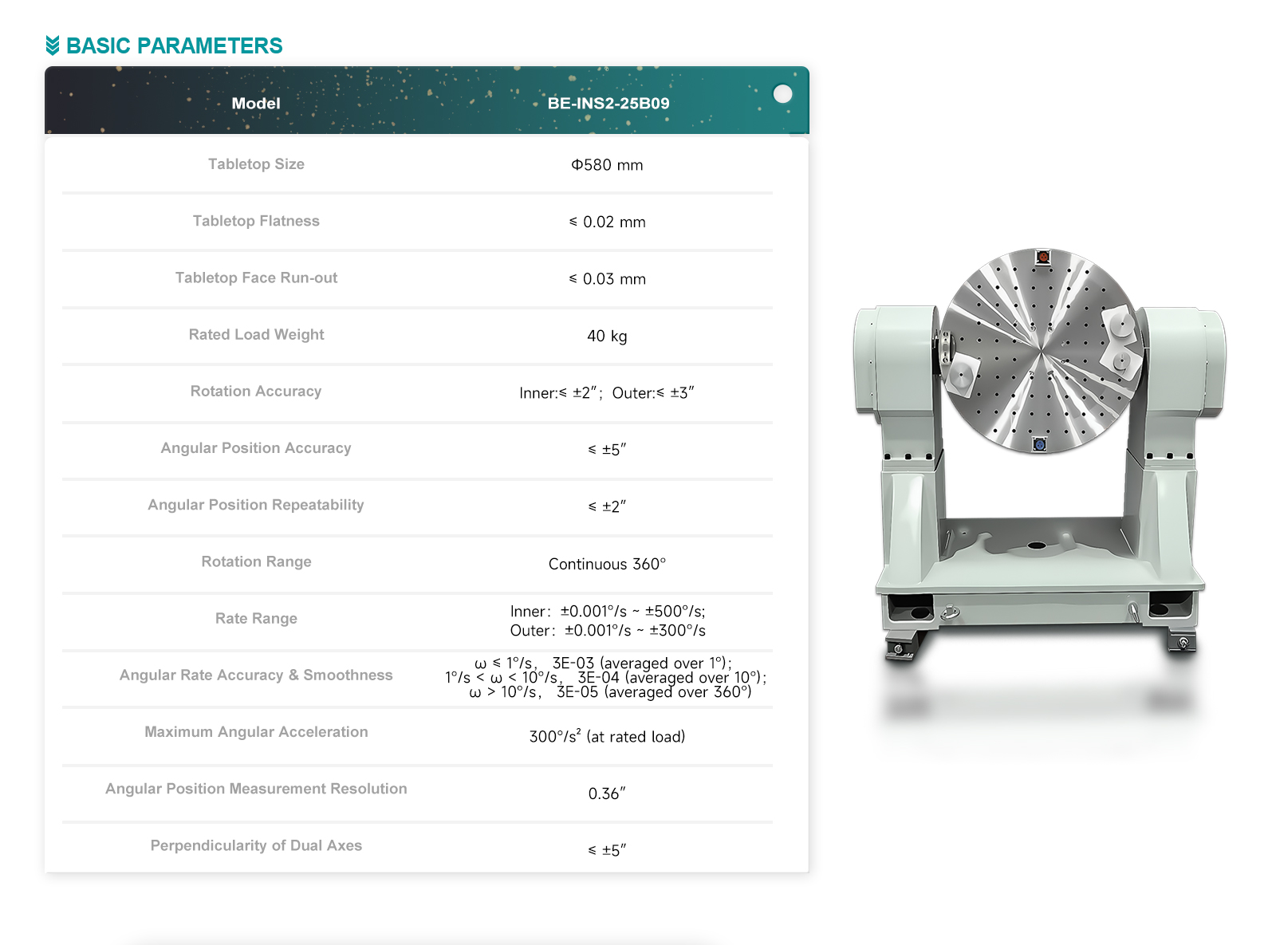Click the double chevron icon beside Basic Parameters
Viewport: 1276px width, 945px height.
coord(53,45)
